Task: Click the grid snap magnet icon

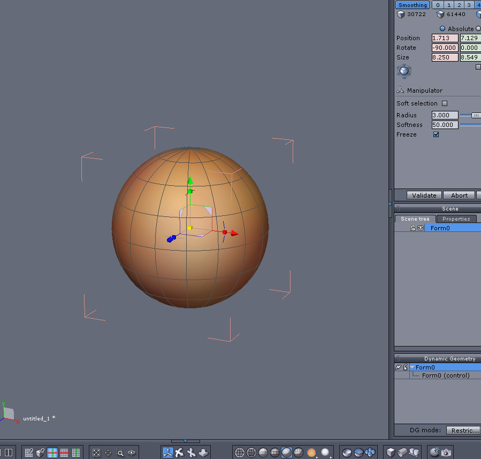Action: click(x=29, y=452)
